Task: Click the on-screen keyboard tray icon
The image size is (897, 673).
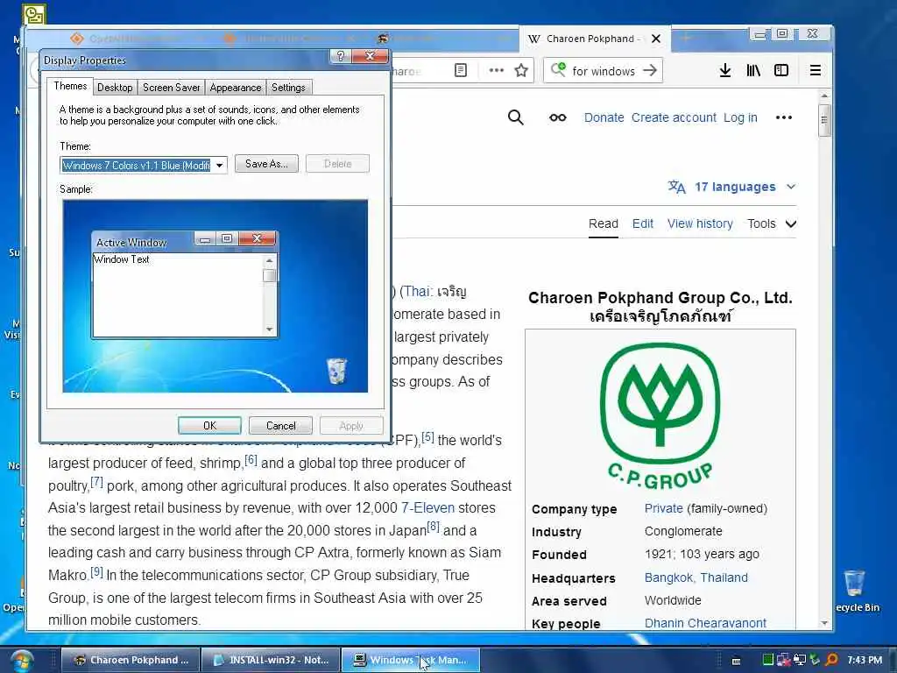Action: click(x=736, y=661)
